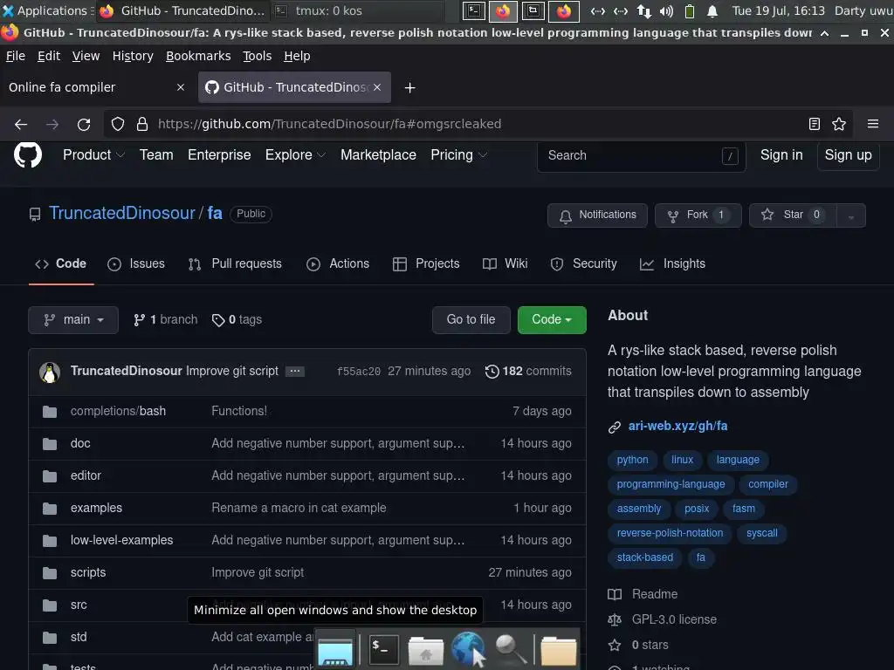Open the Projects tab
The width and height of the screenshot is (894, 670).
click(426, 263)
